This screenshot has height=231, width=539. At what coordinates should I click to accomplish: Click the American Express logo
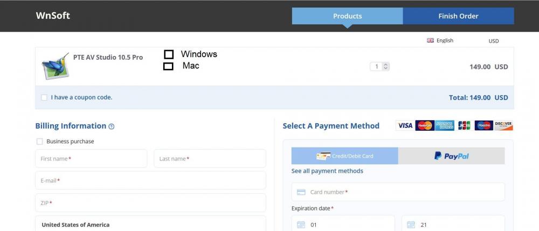[445, 125]
